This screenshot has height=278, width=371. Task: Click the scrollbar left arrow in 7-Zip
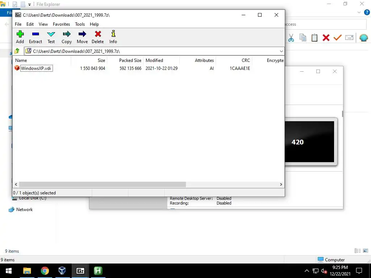click(16, 184)
